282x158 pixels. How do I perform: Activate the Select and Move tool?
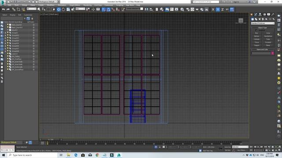(x=59, y=9)
